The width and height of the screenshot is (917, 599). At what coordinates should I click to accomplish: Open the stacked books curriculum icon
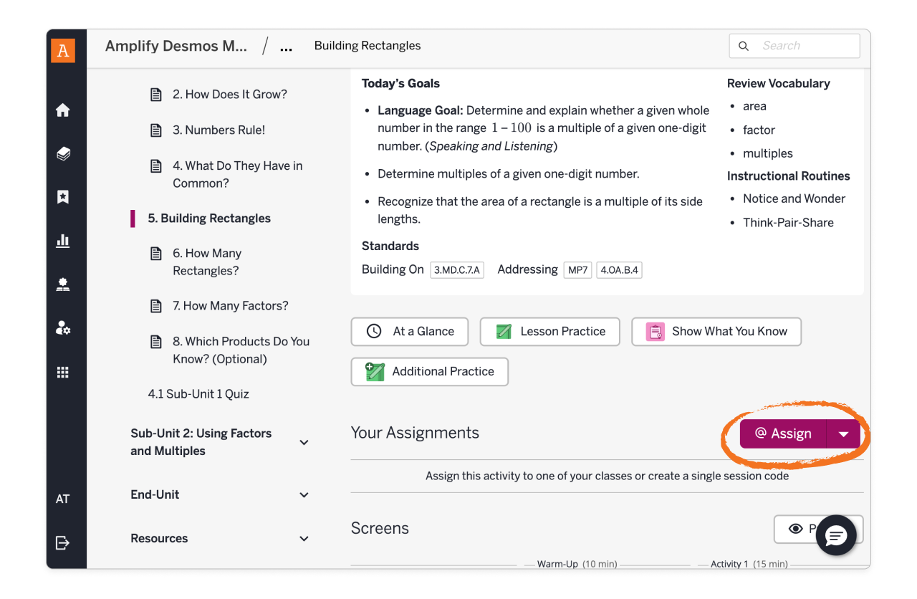tap(63, 153)
